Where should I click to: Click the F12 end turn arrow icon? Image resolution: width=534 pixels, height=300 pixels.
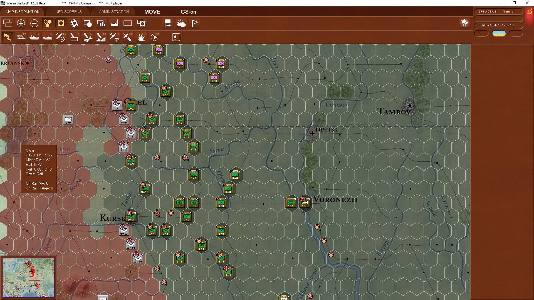(155, 37)
